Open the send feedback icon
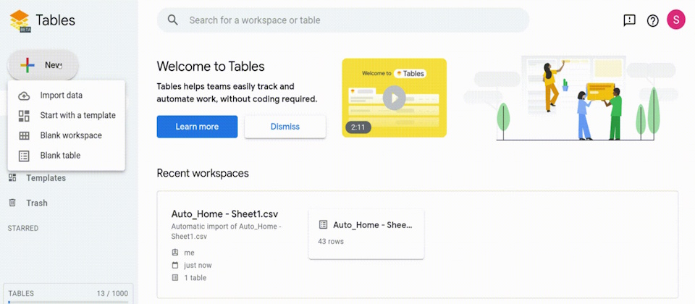This screenshot has height=304, width=695. [x=629, y=20]
